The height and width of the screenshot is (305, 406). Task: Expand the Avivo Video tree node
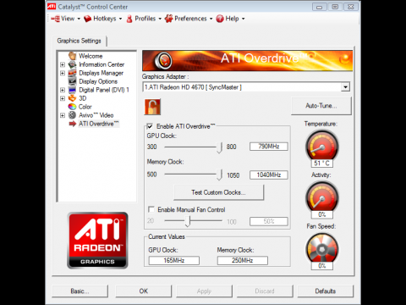(x=63, y=115)
